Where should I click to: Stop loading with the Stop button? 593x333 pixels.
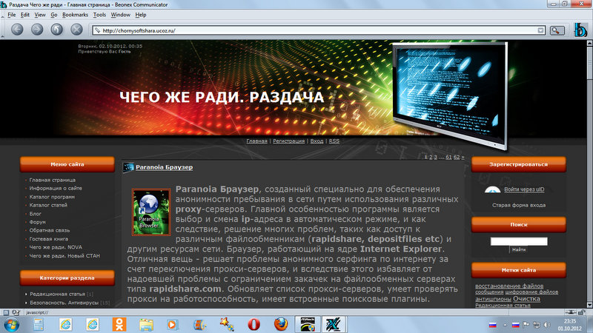point(77,29)
